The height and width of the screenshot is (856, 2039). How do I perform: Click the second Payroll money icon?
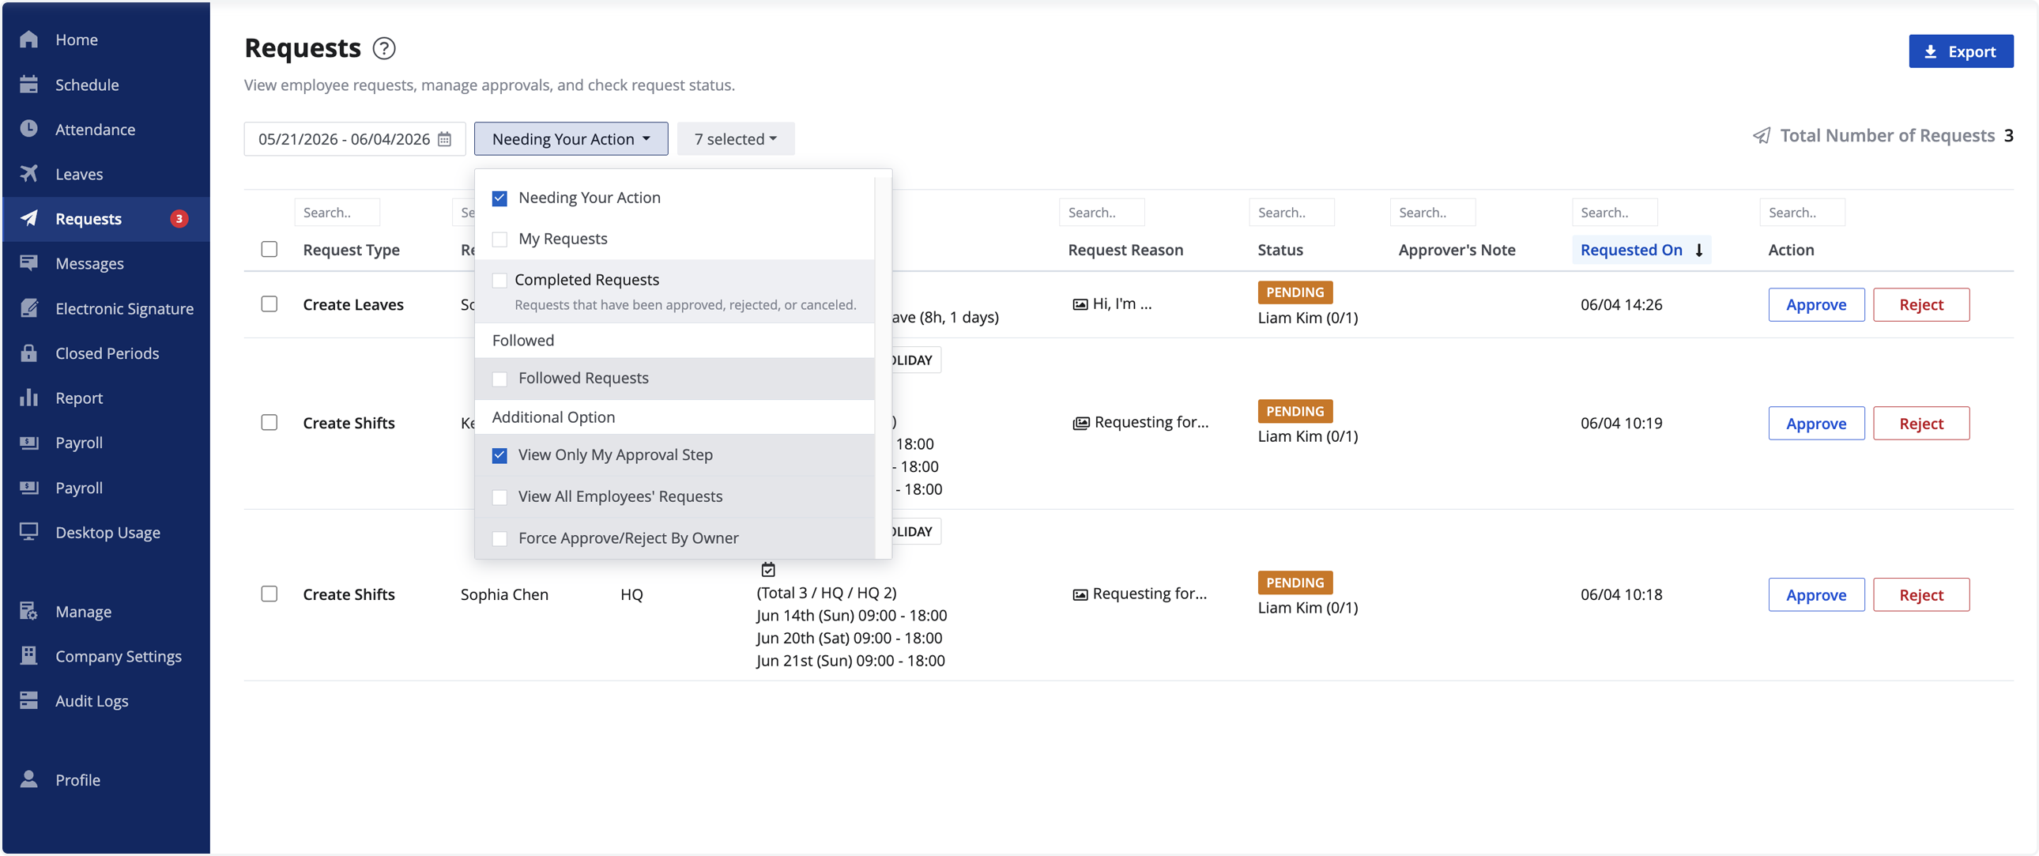[x=28, y=487]
